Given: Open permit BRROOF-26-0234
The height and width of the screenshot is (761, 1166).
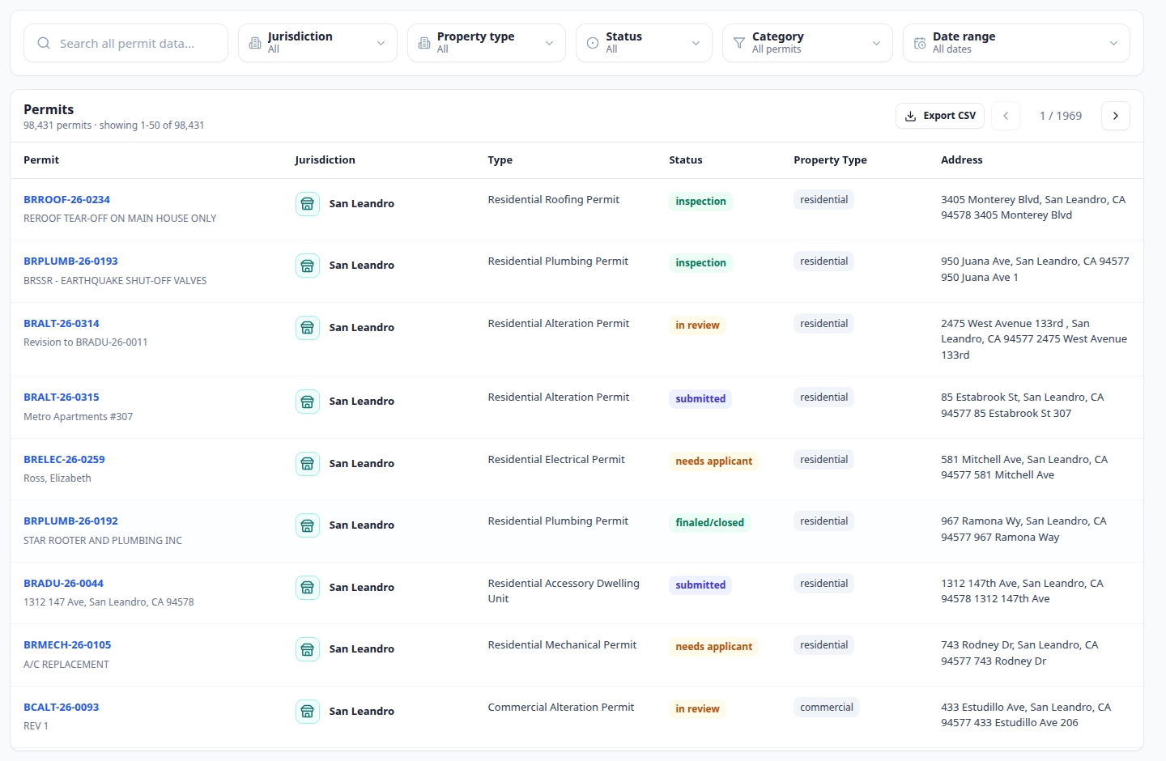Looking at the screenshot, I should pyautogui.click(x=66, y=200).
